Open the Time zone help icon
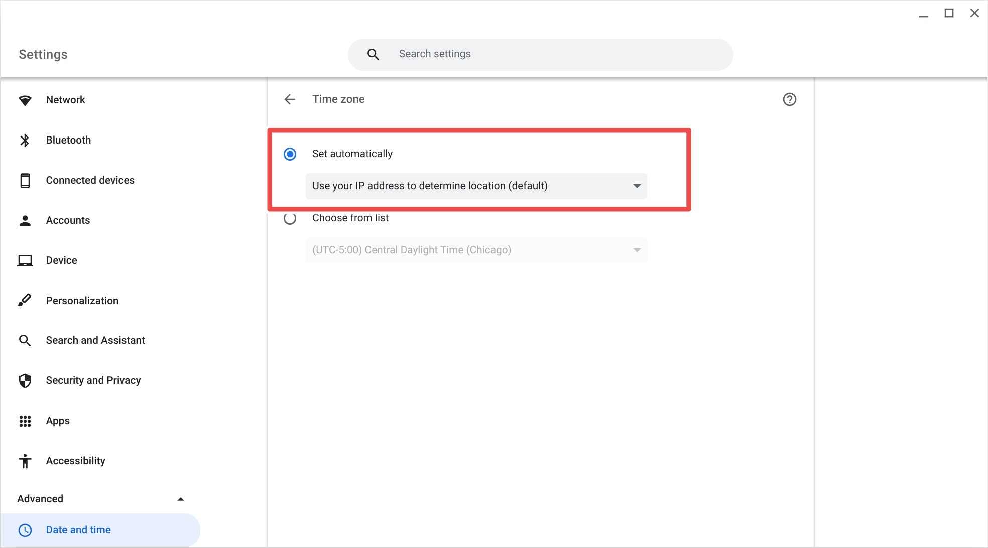Screen dimensions: 988x548 click(789, 99)
